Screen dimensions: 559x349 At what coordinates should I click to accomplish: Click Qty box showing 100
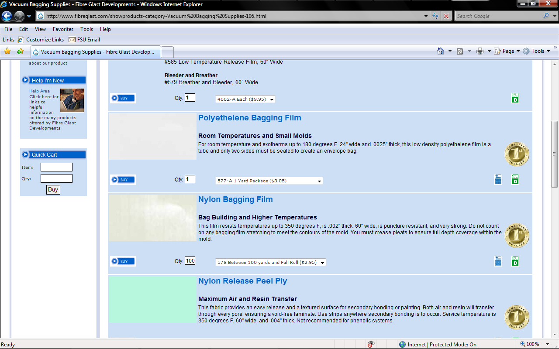(x=190, y=261)
